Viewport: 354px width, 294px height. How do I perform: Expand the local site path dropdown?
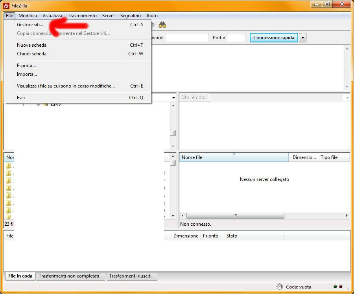pos(173,97)
